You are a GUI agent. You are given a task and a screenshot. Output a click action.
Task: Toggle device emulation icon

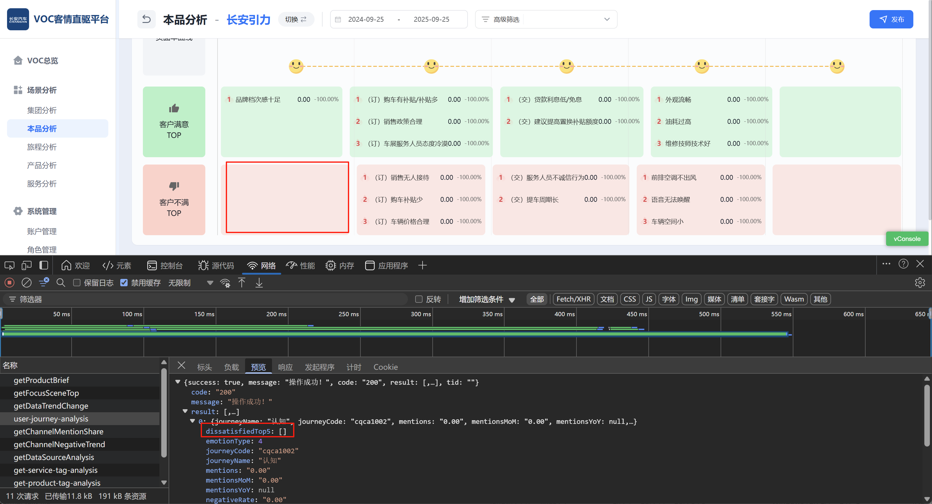coord(26,266)
